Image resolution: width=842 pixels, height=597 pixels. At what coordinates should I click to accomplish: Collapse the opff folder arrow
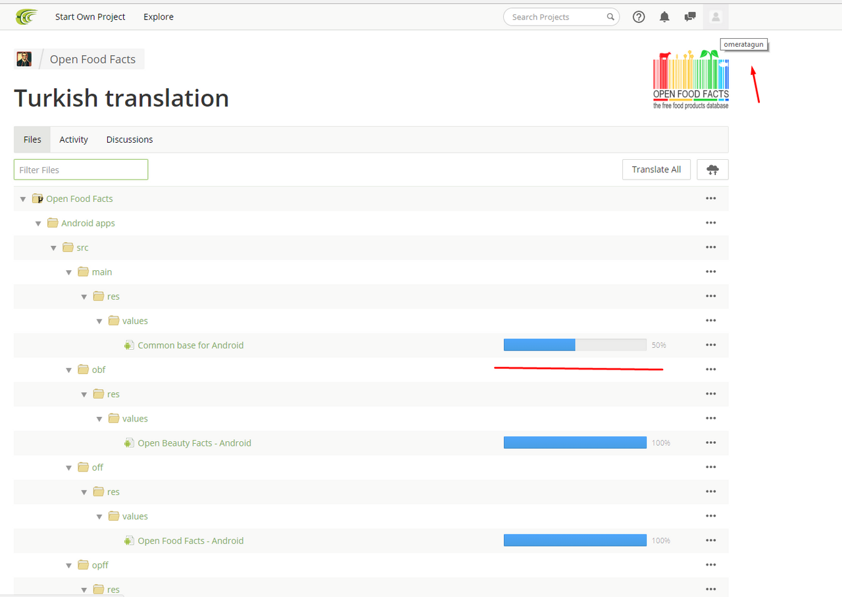(68, 565)
